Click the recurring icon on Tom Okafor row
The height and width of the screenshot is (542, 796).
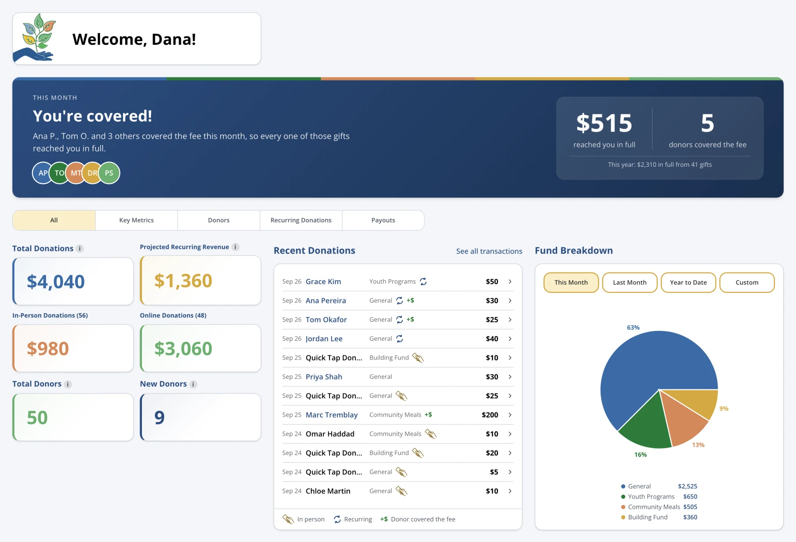tap(399, 319)
